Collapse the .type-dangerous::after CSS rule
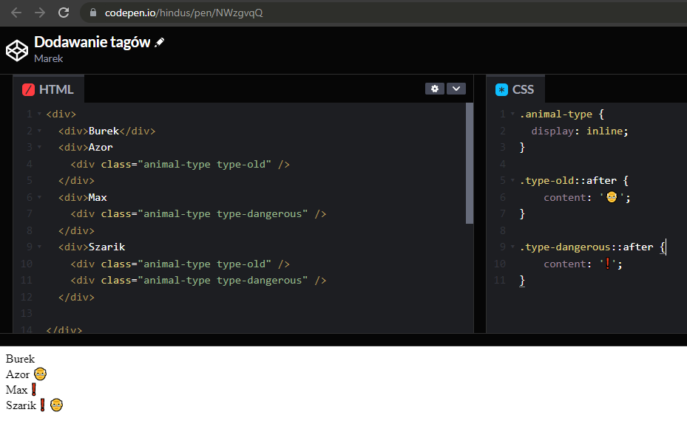This screenshot has width=687, height=432. [512, 247]
